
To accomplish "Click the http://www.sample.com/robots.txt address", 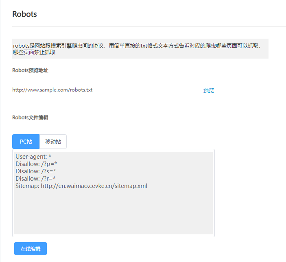I will point(52,90).
